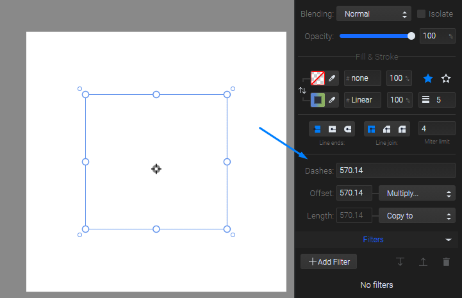Edit the fill hex field showing none
Viewport: 462px width, 298px height.
click(x=363, y=78)
